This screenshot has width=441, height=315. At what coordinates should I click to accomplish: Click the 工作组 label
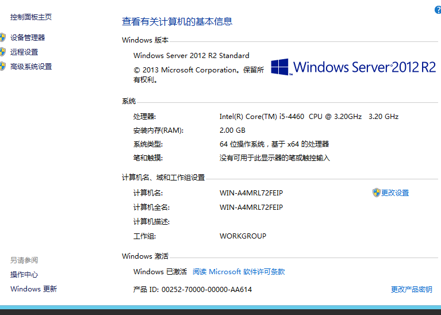[x=144, y=236]
